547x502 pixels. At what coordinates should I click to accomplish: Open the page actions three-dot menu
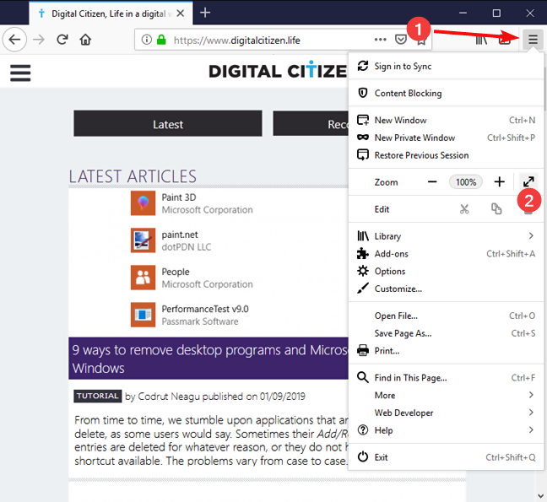(x=380, y=40)
